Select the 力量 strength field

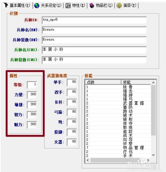32,95
